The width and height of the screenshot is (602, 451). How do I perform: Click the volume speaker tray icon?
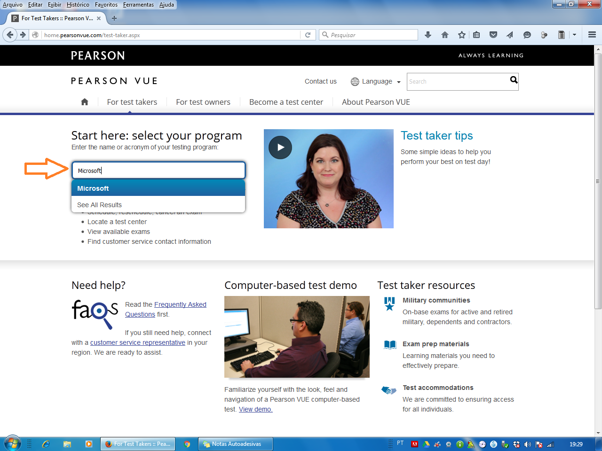(x=527, y=444)
